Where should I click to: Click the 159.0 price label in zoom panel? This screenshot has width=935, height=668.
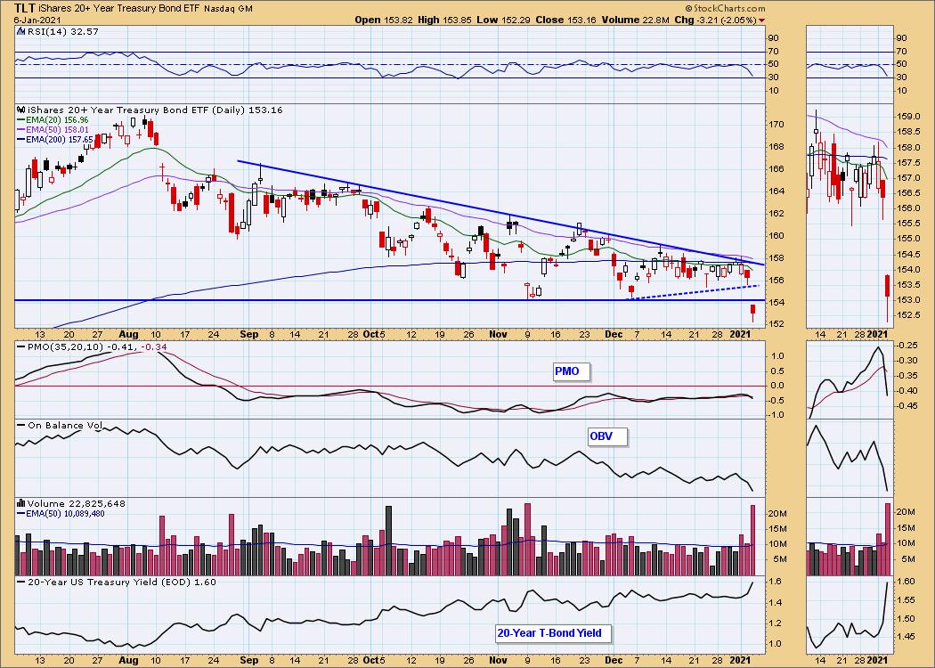coord(910,117)
